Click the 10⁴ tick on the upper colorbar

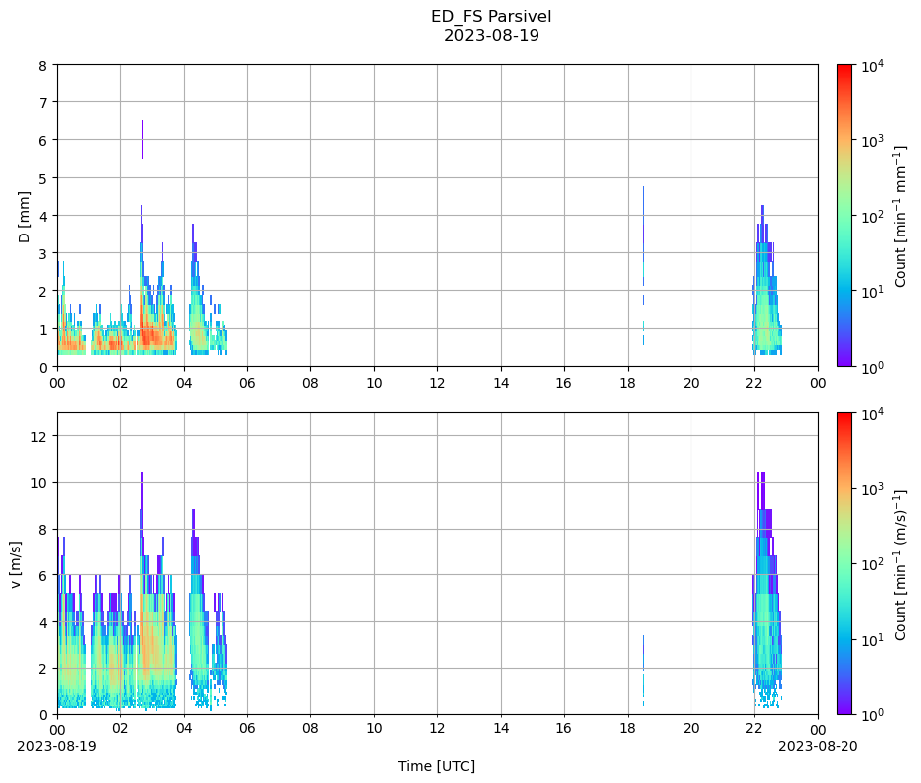(x=872, y=65)
